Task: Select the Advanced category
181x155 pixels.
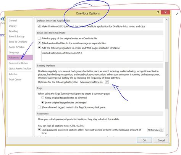Action: 20,58
